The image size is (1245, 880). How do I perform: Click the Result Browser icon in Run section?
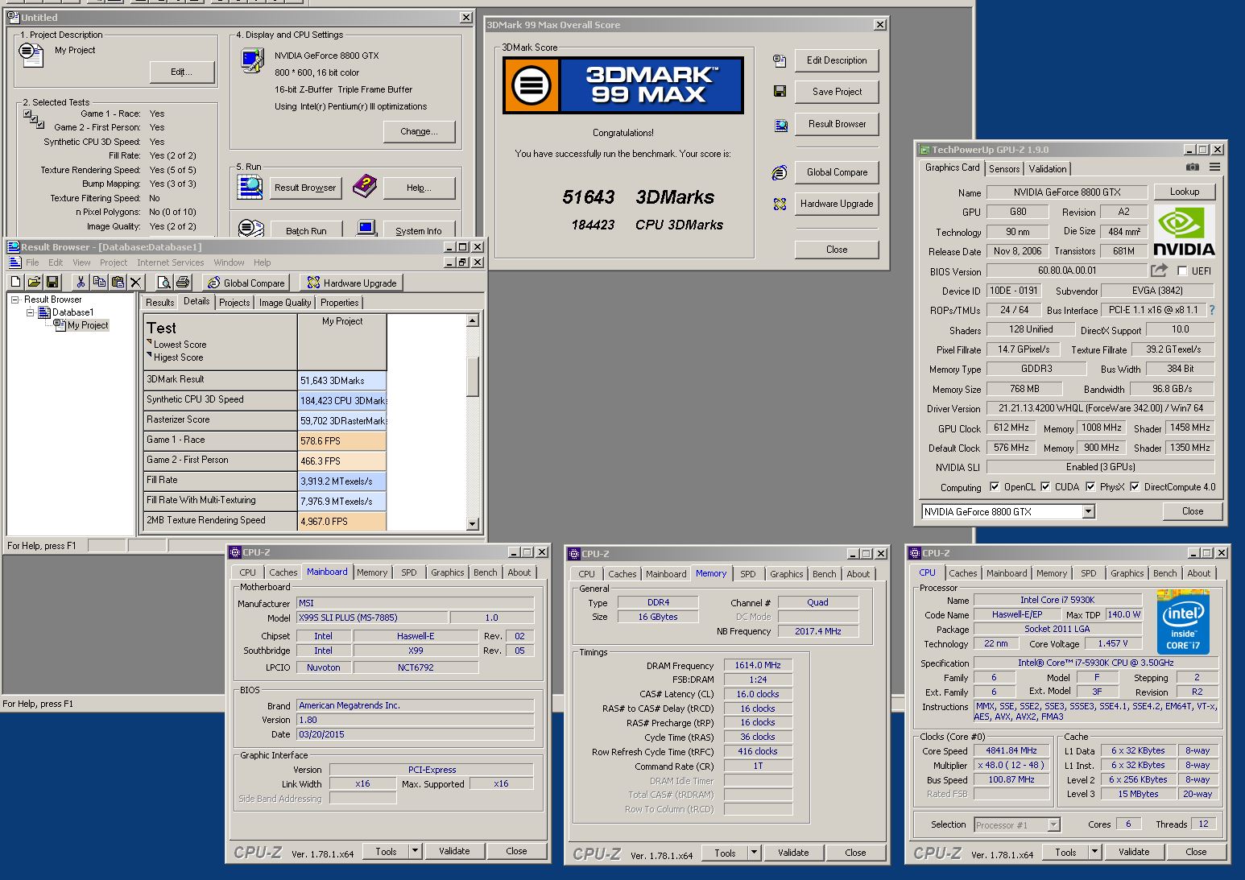tap(250, 187)
